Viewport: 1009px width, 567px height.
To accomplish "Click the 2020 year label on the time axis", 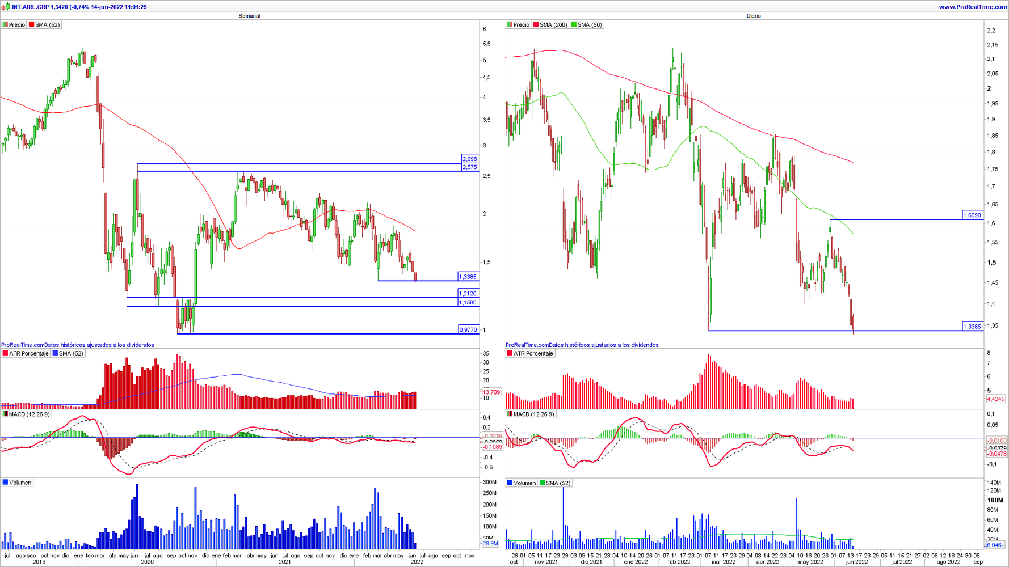I will [x=147, y=562].
